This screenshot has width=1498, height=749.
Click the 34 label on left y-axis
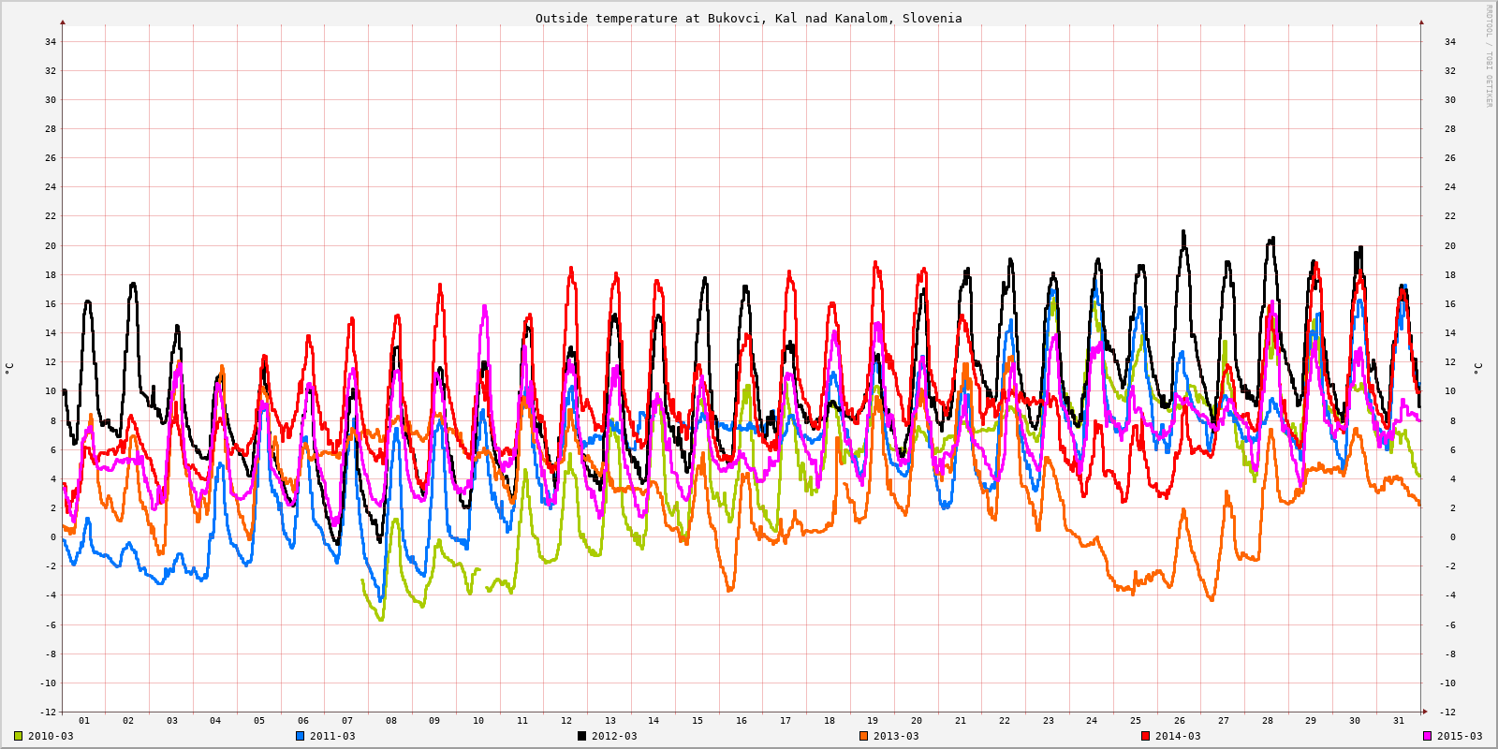coord(51,41)
